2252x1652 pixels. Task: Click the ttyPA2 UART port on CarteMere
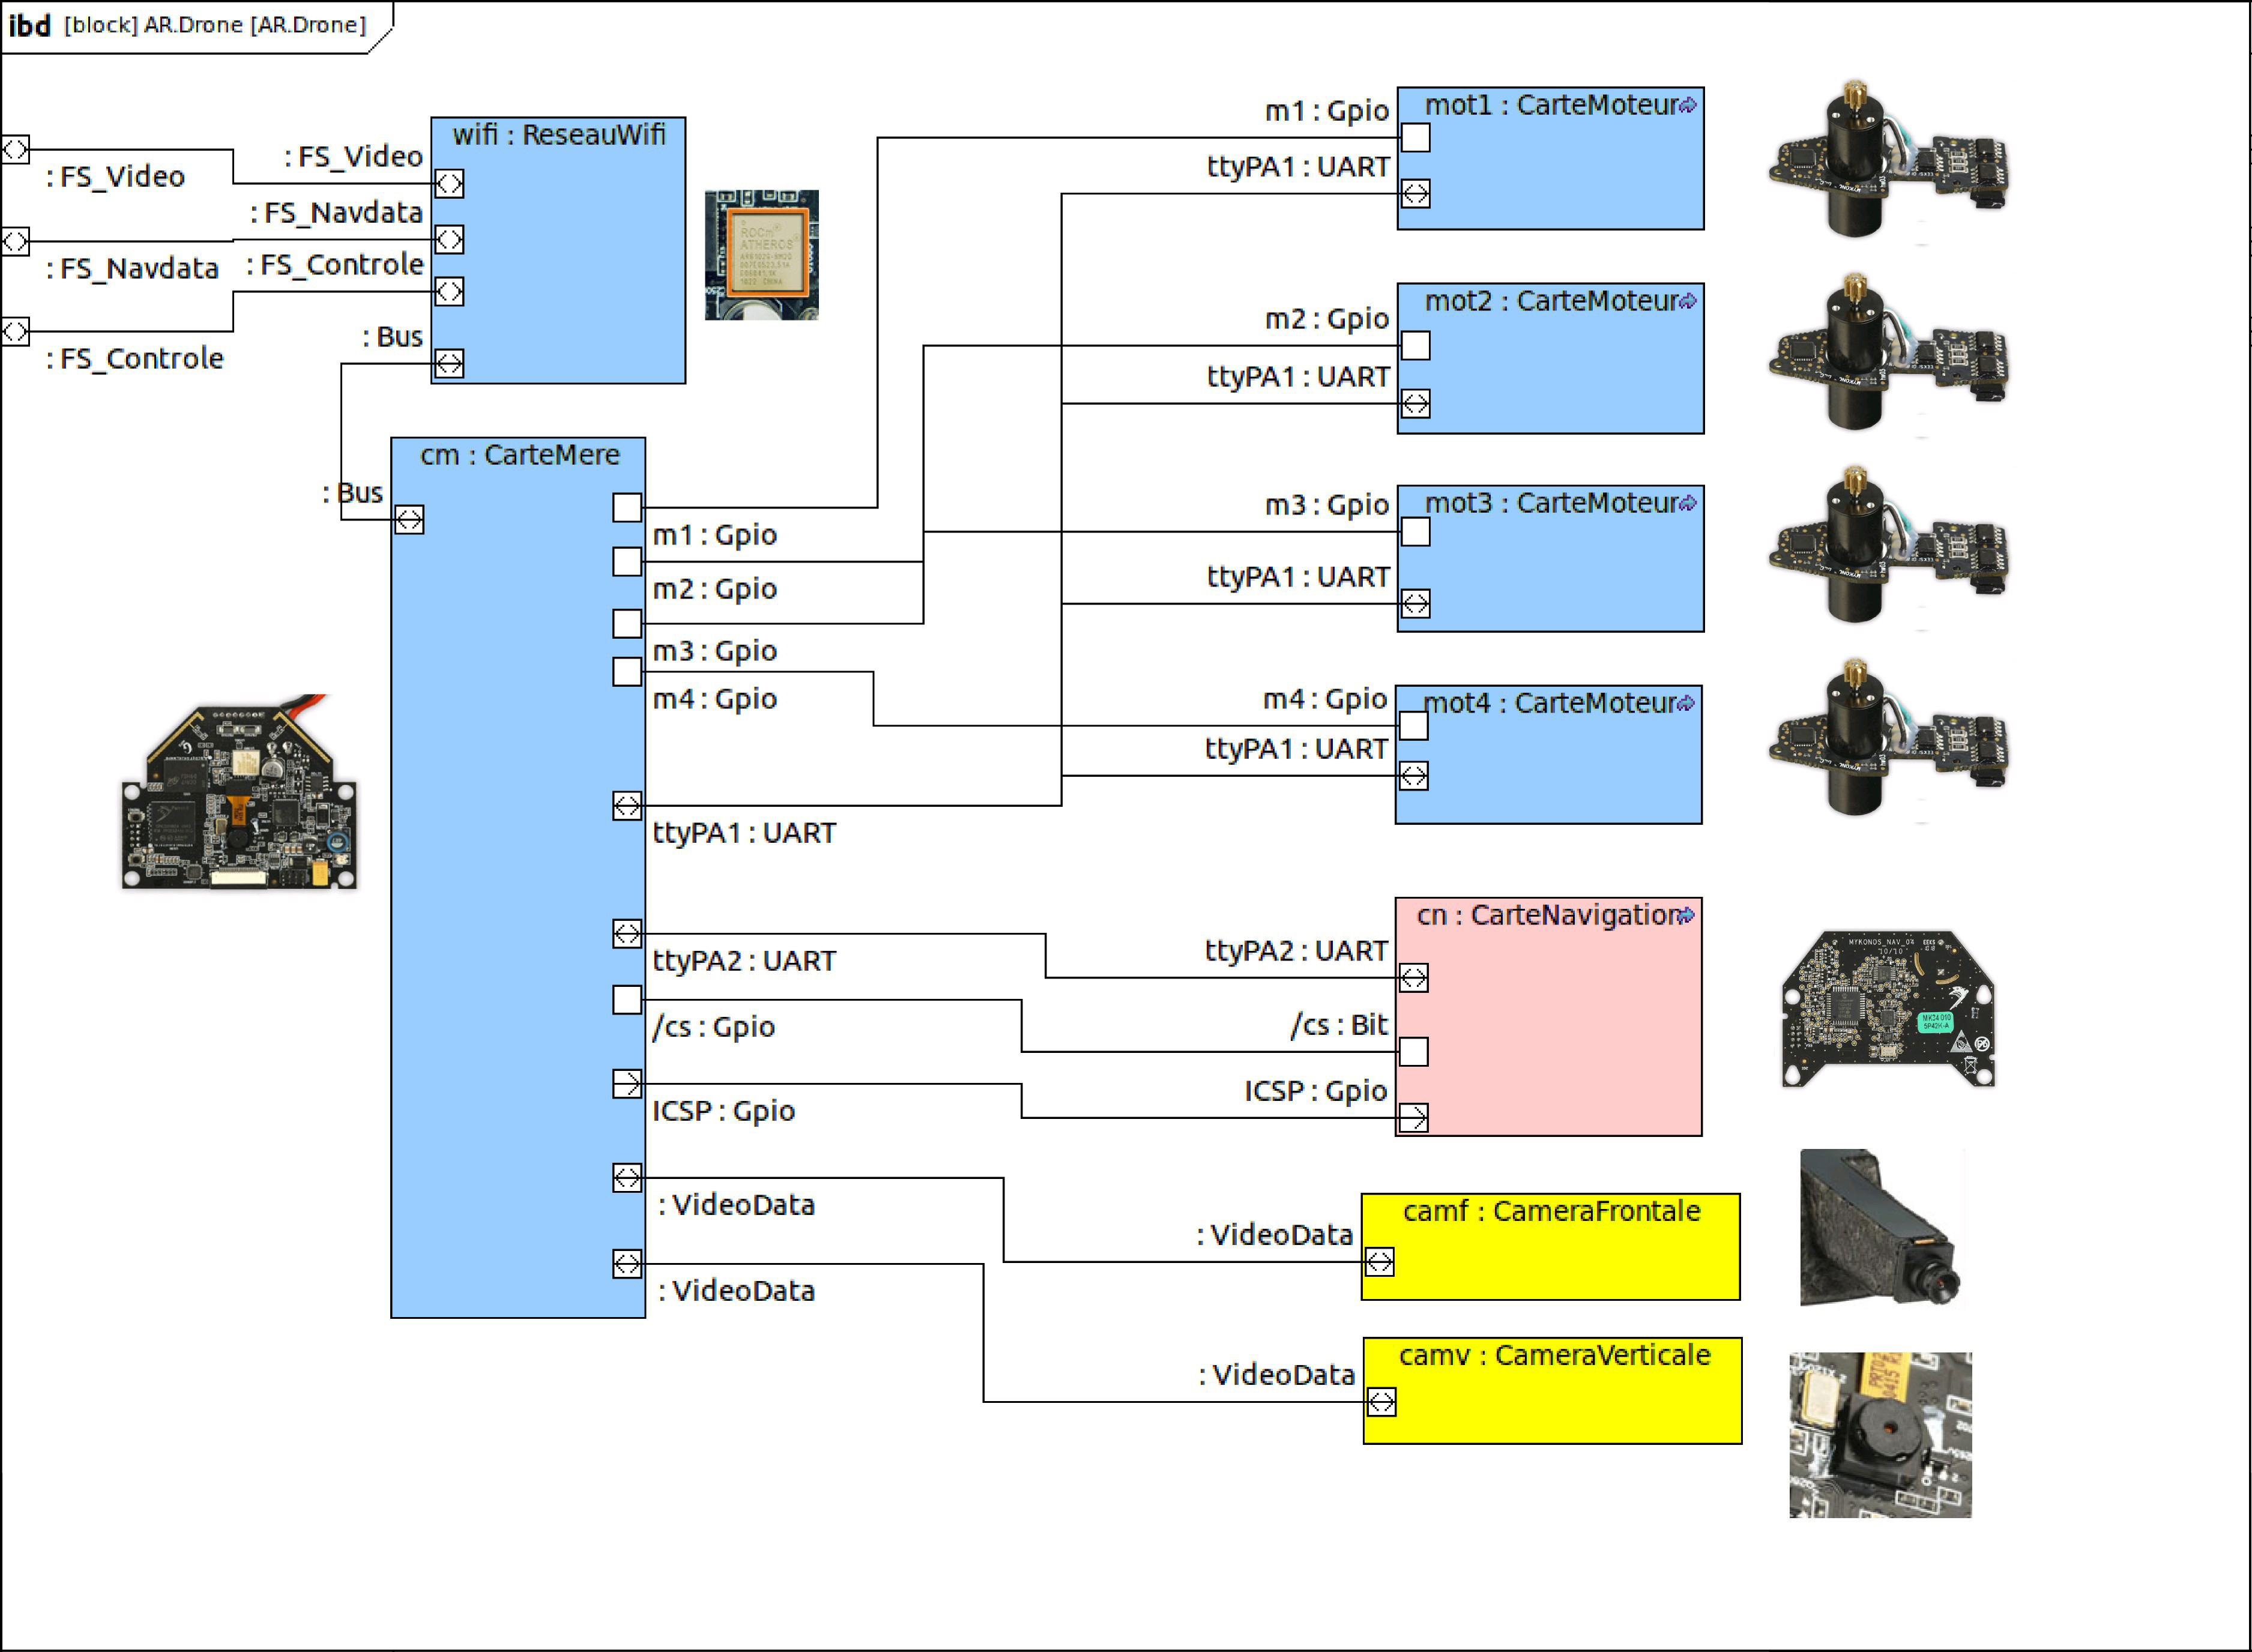(x=627, y=934)
